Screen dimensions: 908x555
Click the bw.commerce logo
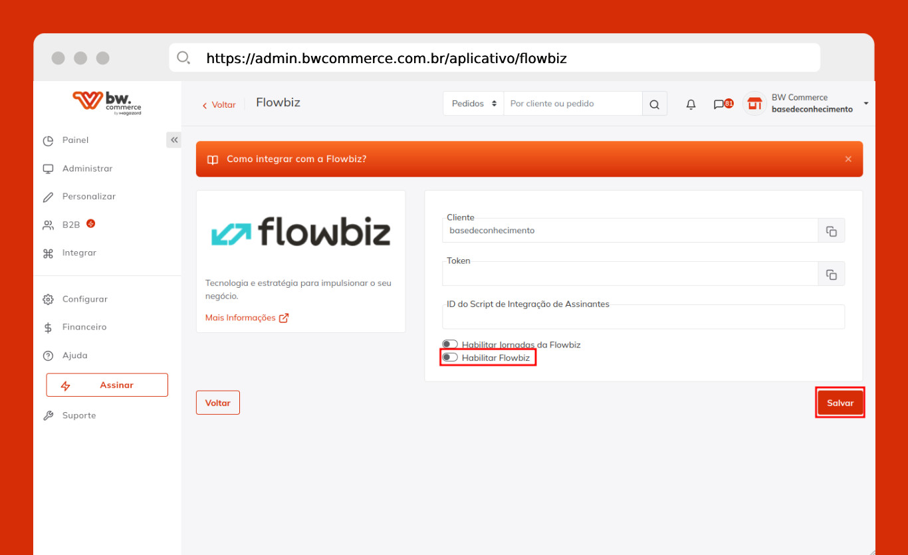coord(107,102)
